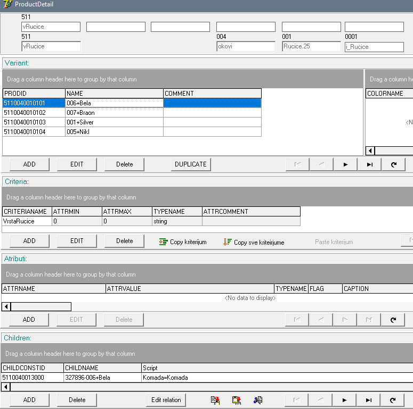This screenshot has height=409, width=413.
Task: Sort by COLORNAME column header
Action: pos(390,93)
